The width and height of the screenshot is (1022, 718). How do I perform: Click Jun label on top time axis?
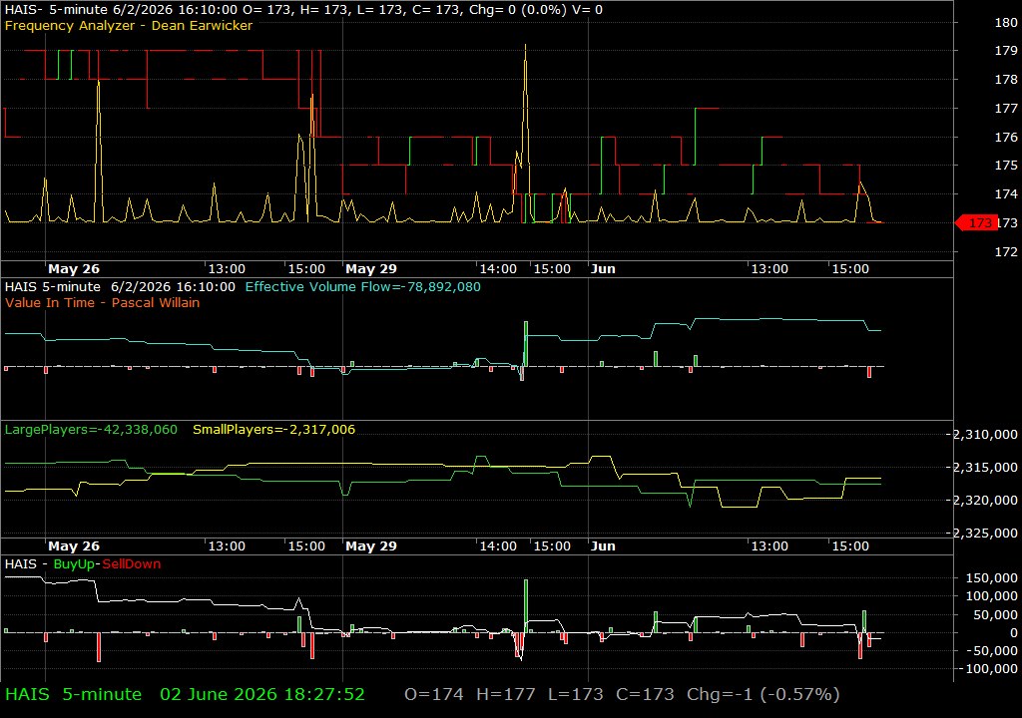pos(603,269)
